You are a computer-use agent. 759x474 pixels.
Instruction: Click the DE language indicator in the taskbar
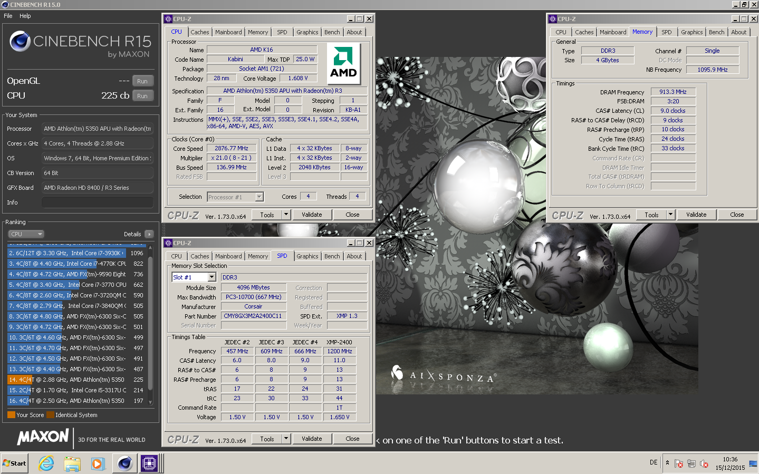click(x=654, y=462)
